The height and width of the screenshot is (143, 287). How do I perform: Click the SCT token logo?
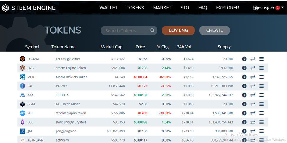pos(22,113)
